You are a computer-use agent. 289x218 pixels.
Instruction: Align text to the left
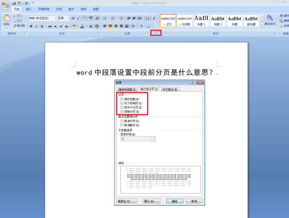click(105, 26)
